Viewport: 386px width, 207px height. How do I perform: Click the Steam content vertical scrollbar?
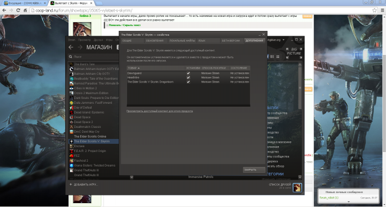300,87
